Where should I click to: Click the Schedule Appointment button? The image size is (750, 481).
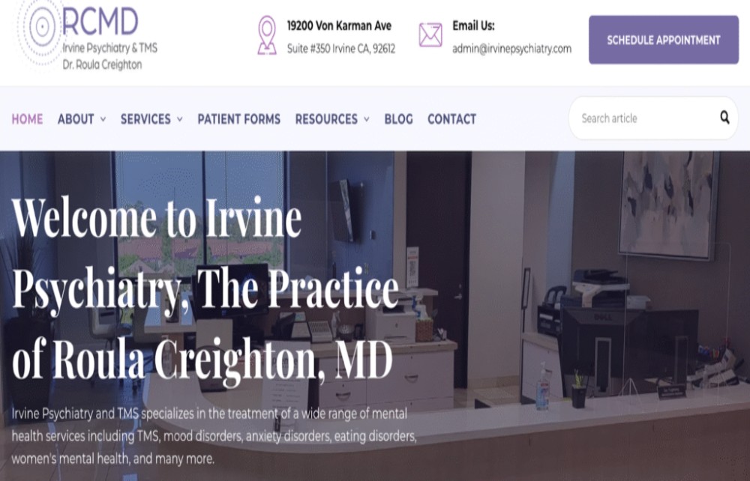point(664,40)
